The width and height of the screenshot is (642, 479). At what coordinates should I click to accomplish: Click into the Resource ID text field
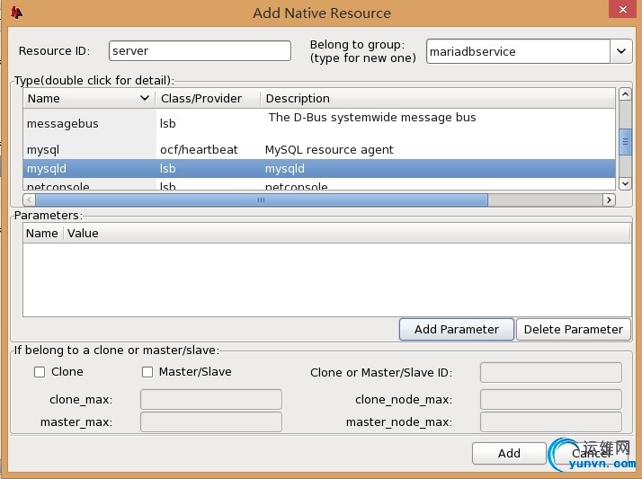click(x=200, y=51)
